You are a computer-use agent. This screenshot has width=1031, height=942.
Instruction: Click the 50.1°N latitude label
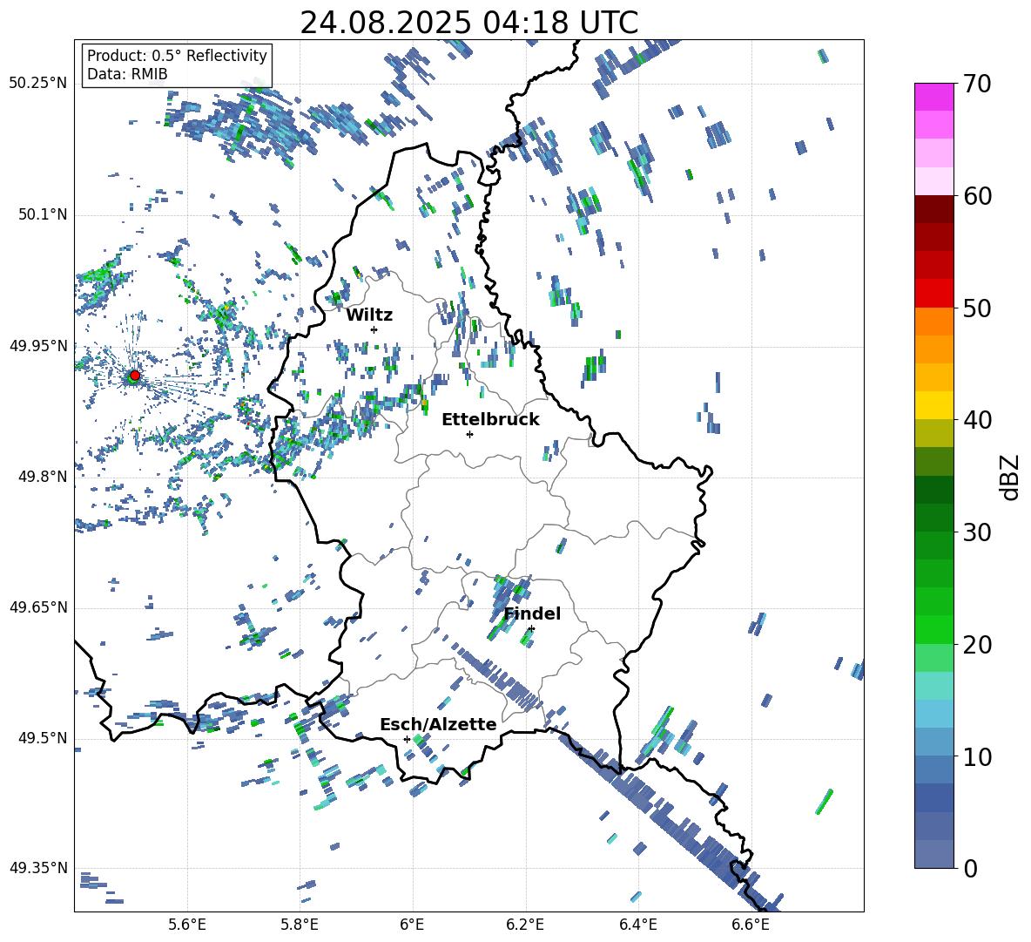42,214
